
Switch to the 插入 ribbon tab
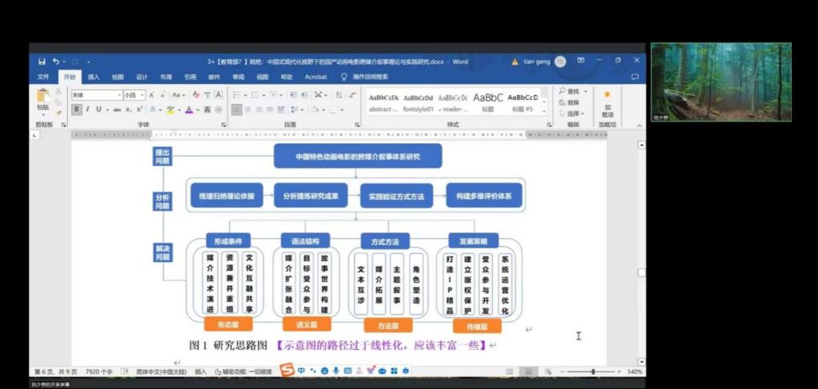click(93, 77)
